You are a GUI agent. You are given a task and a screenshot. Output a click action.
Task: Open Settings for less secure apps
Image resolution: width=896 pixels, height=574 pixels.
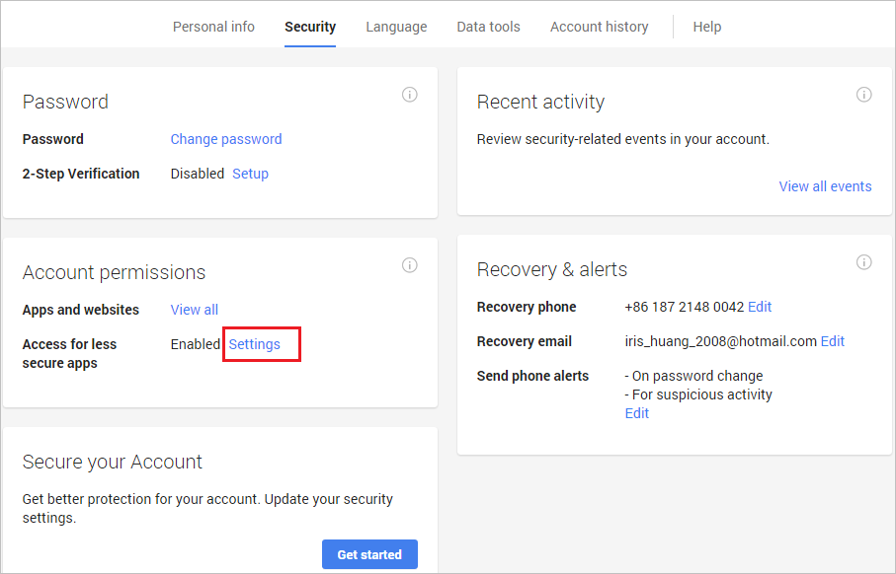coord(255,344)
